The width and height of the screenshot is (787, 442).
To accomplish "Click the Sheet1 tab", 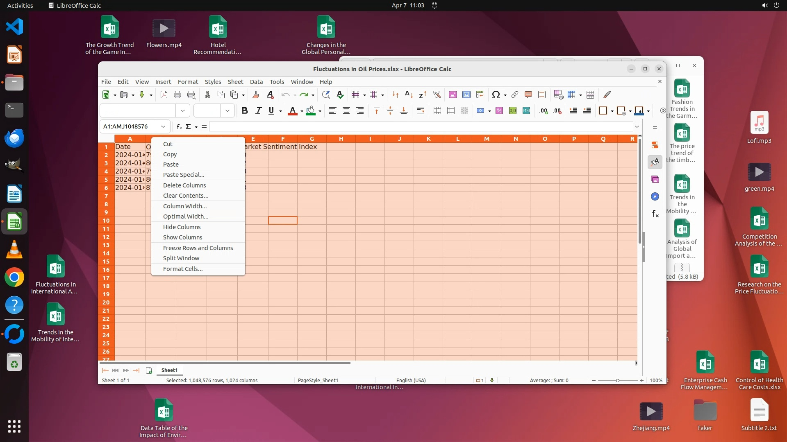I will 169,370.
